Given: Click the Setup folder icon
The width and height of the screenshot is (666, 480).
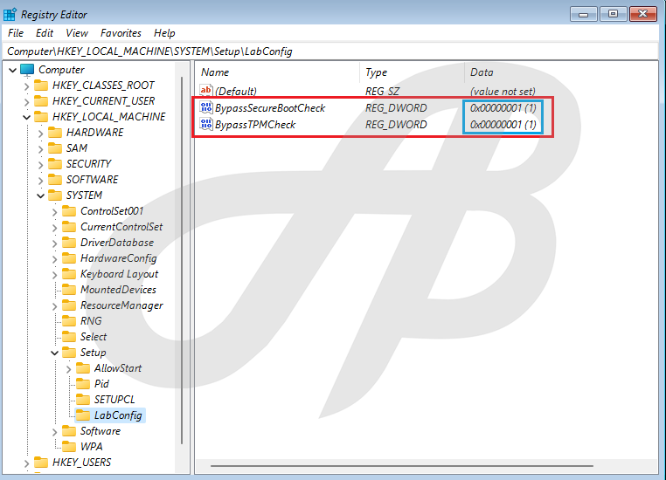Looking at the screenshot, I should [69, 352].
